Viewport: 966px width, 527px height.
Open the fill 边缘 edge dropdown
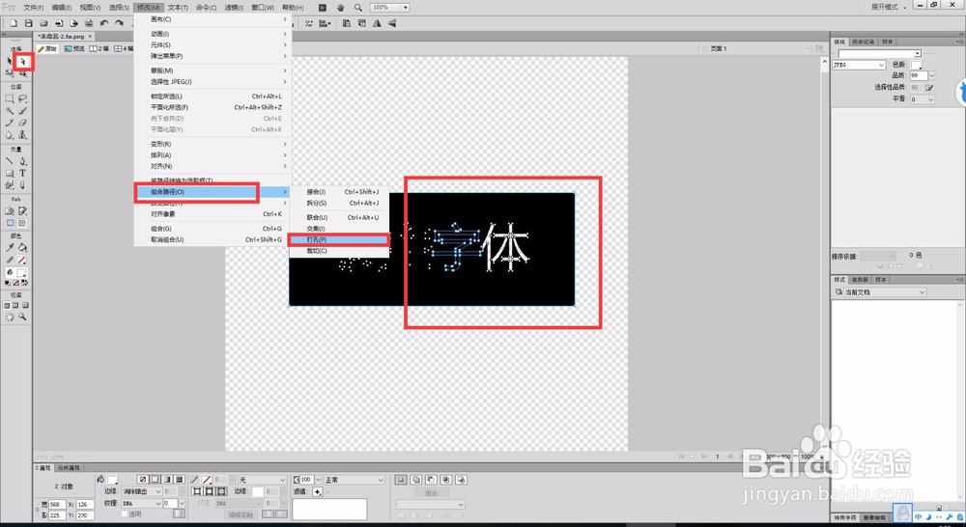141,491
